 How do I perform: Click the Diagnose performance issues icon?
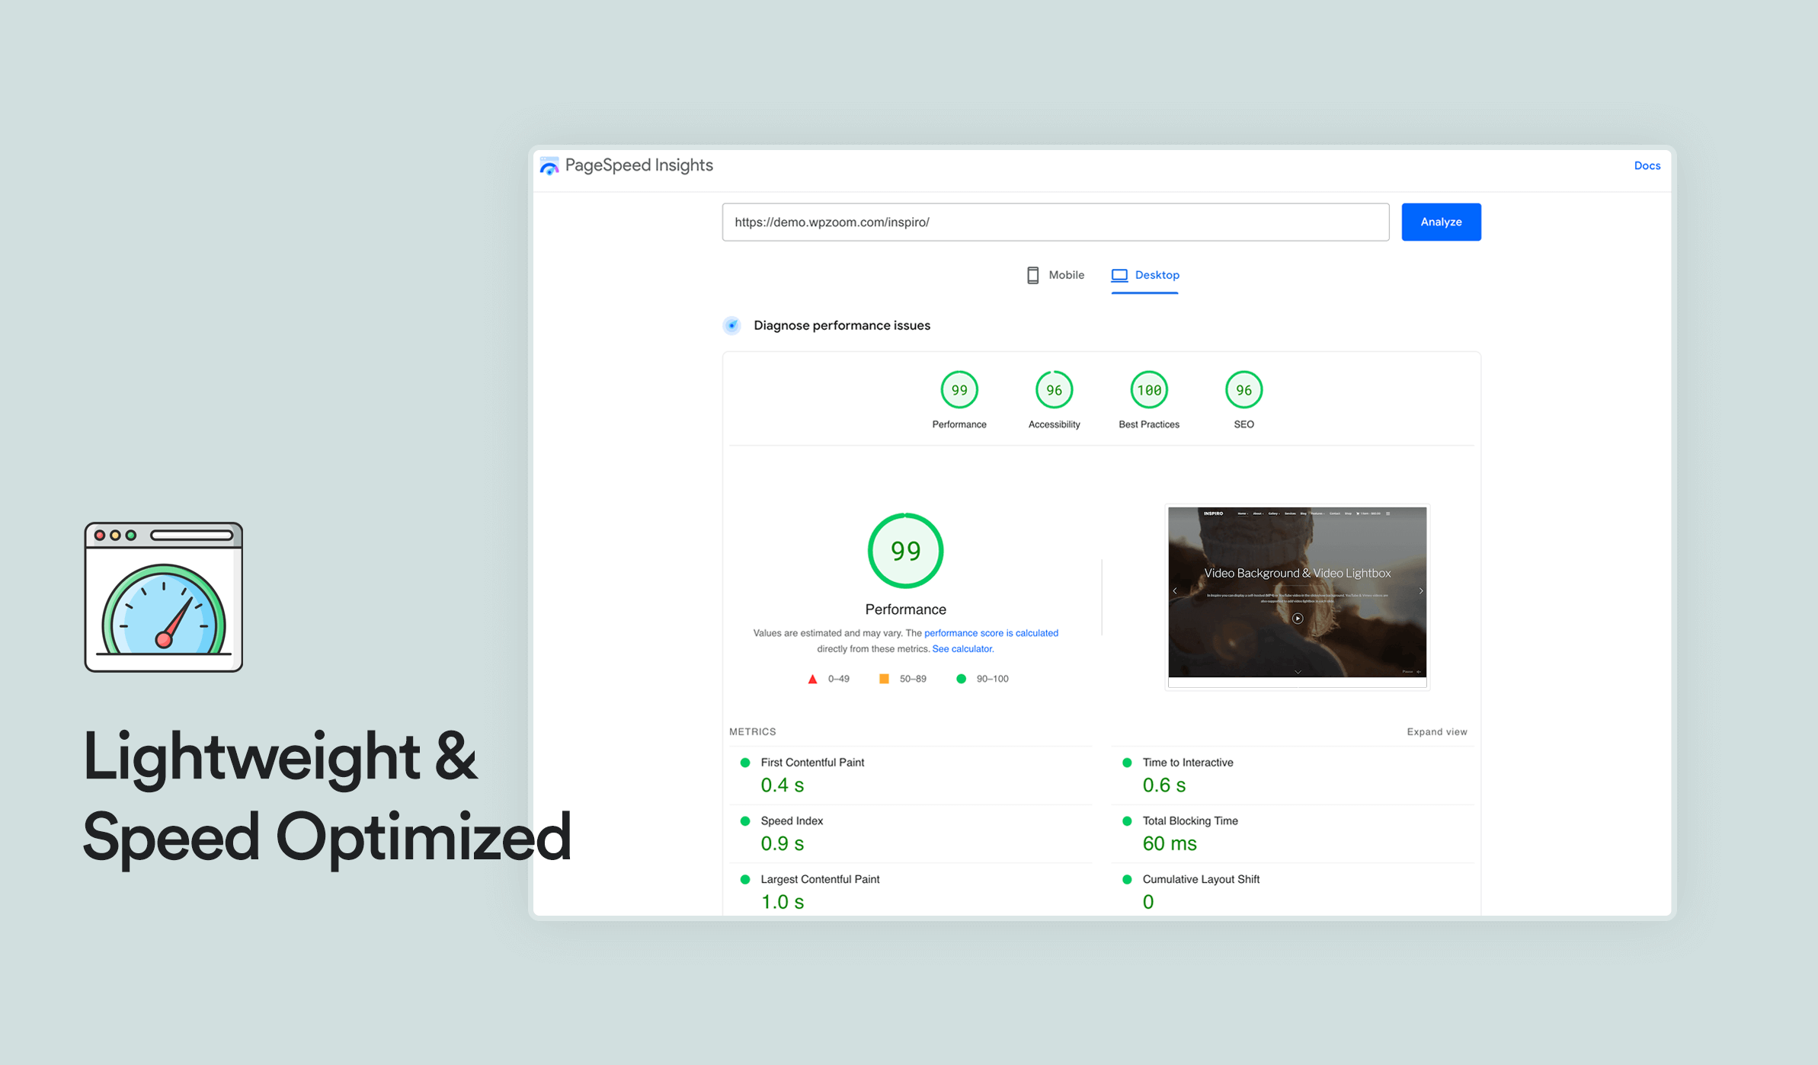tap(731, 325)
